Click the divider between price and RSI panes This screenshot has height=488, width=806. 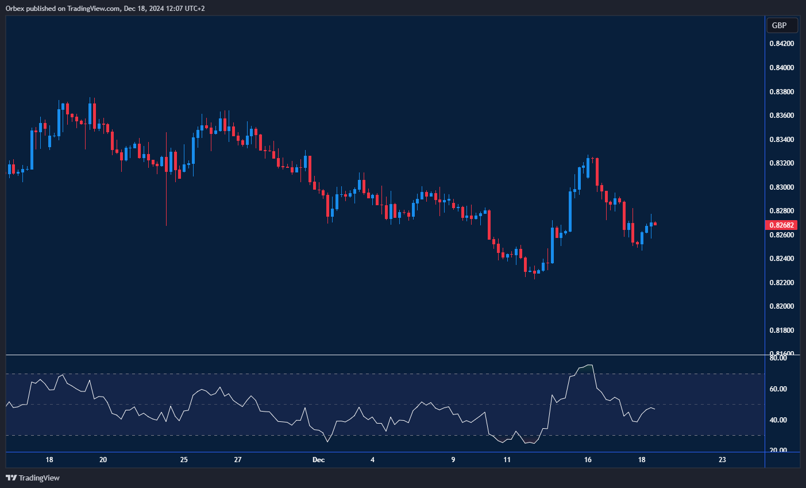[x=385, y=355]
